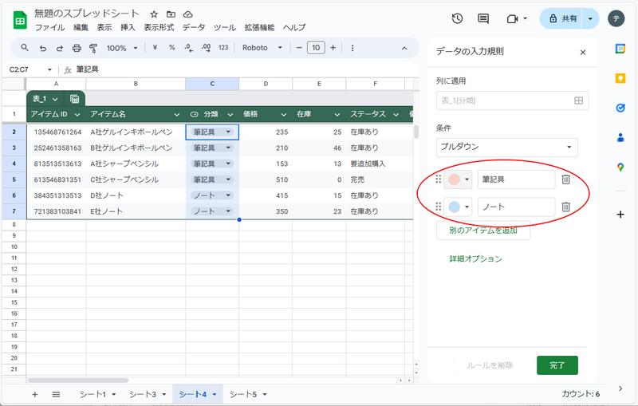Screen dimensions: 638x406
Task: Click the plus add-ons icon in side panel
Action: (x=620, y=215)
